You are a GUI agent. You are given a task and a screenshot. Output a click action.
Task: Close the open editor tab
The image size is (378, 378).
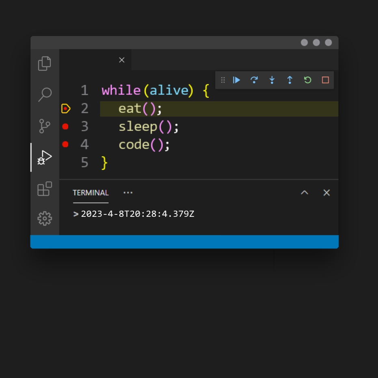coord(122,60)
